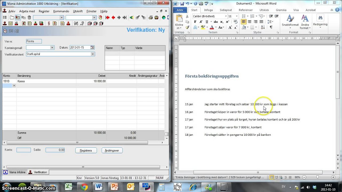Show paragraph marks in Word
Viewport: 342px width, 192px height.
(271, 27)
